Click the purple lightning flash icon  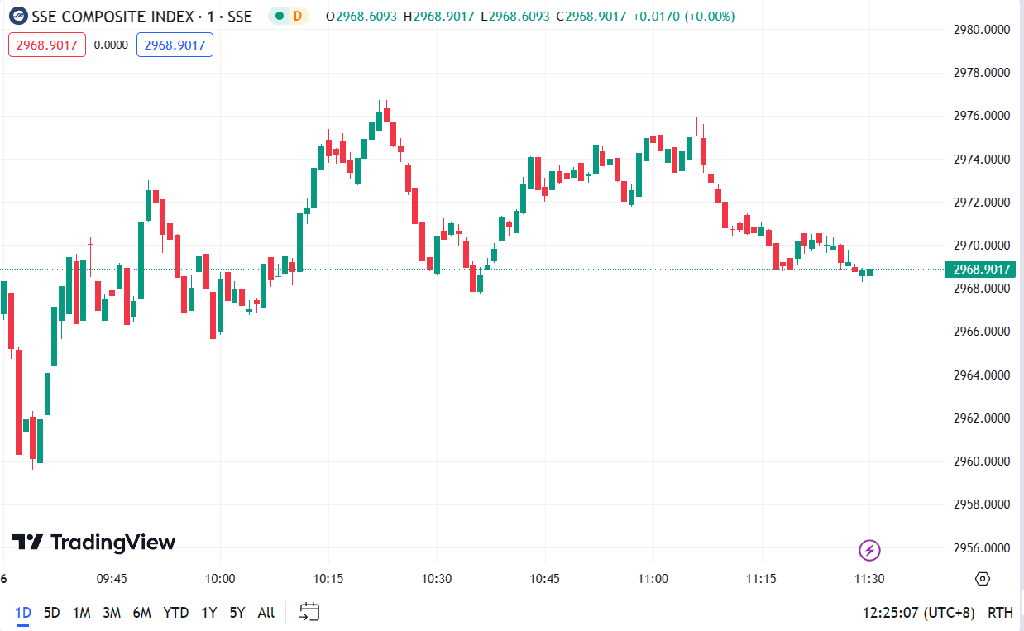(x=869, y=550)
